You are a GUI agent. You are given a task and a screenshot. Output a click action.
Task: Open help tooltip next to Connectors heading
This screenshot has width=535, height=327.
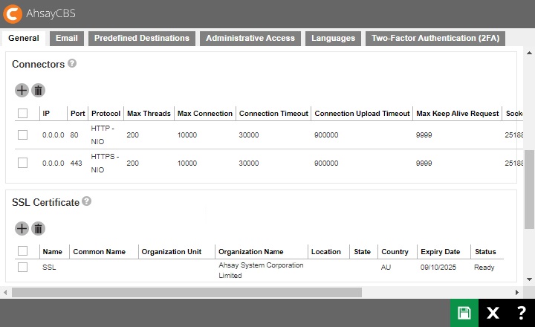pos(72,64)
